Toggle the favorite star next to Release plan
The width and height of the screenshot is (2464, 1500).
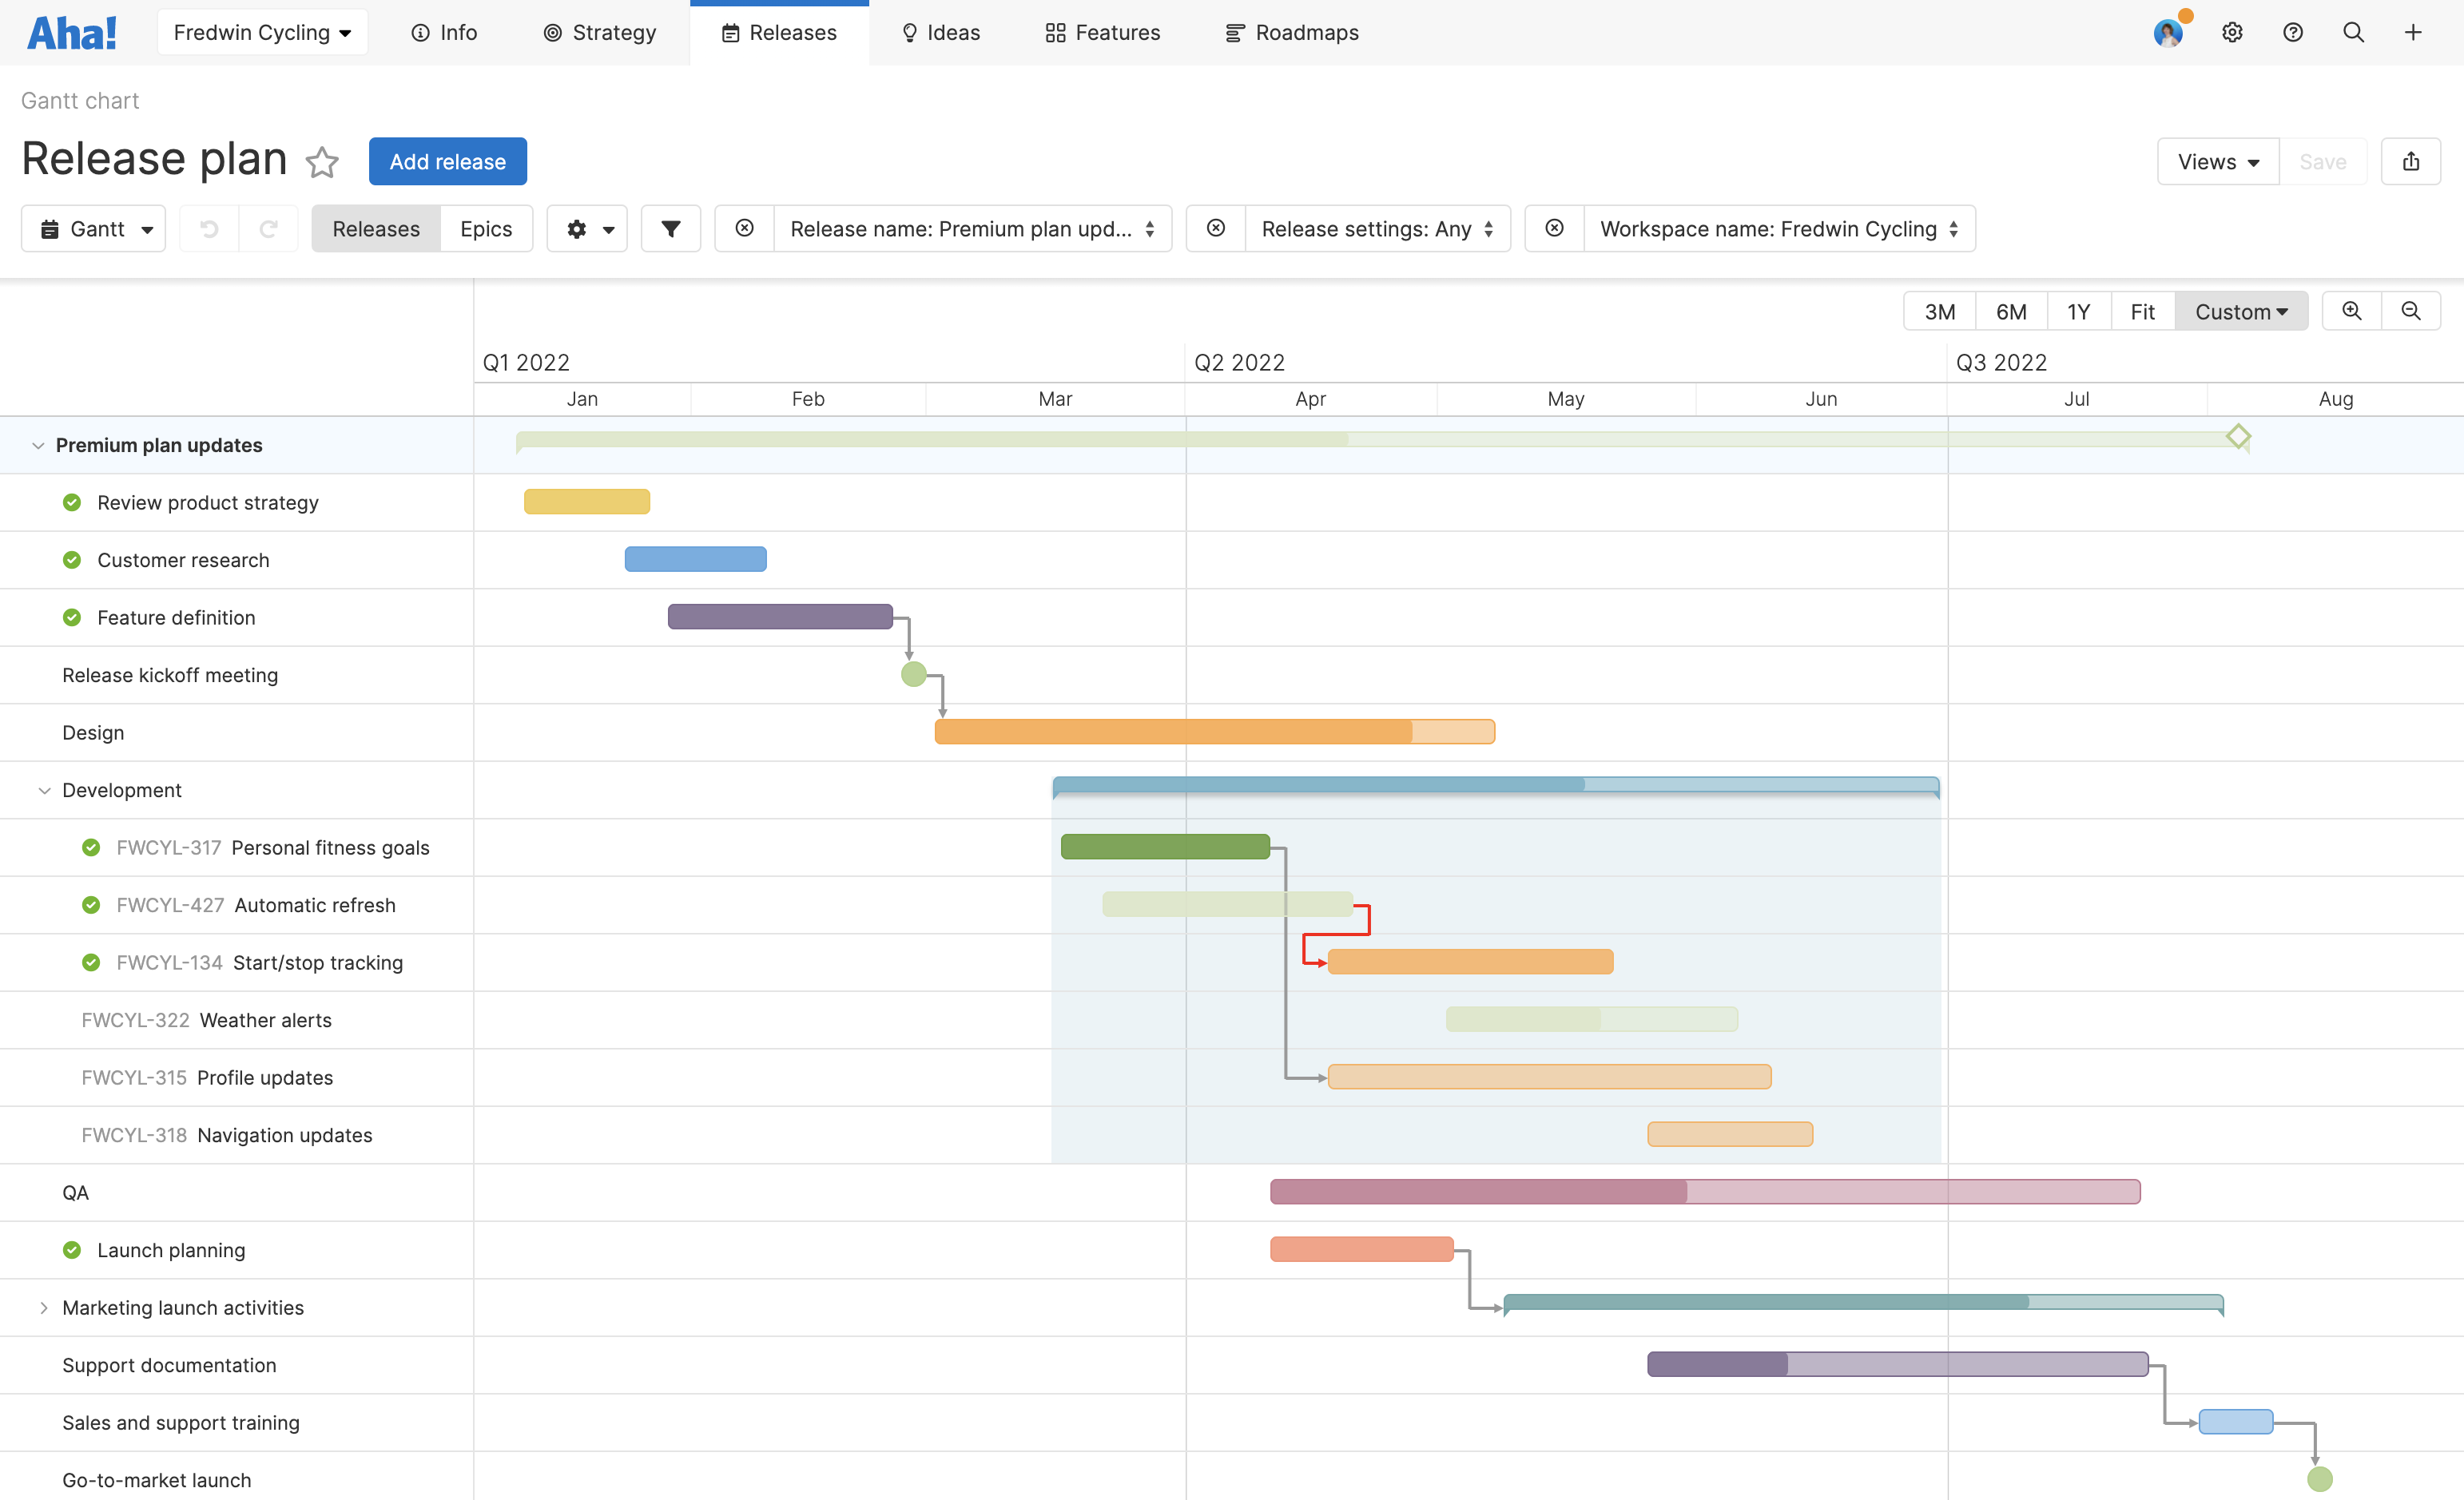pyautogui.click(x=322, y=162)
